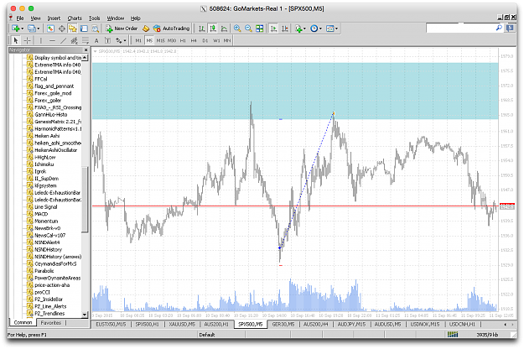Open the Help menu
This screenshot has height=349, width=524.
pos(135,18)
